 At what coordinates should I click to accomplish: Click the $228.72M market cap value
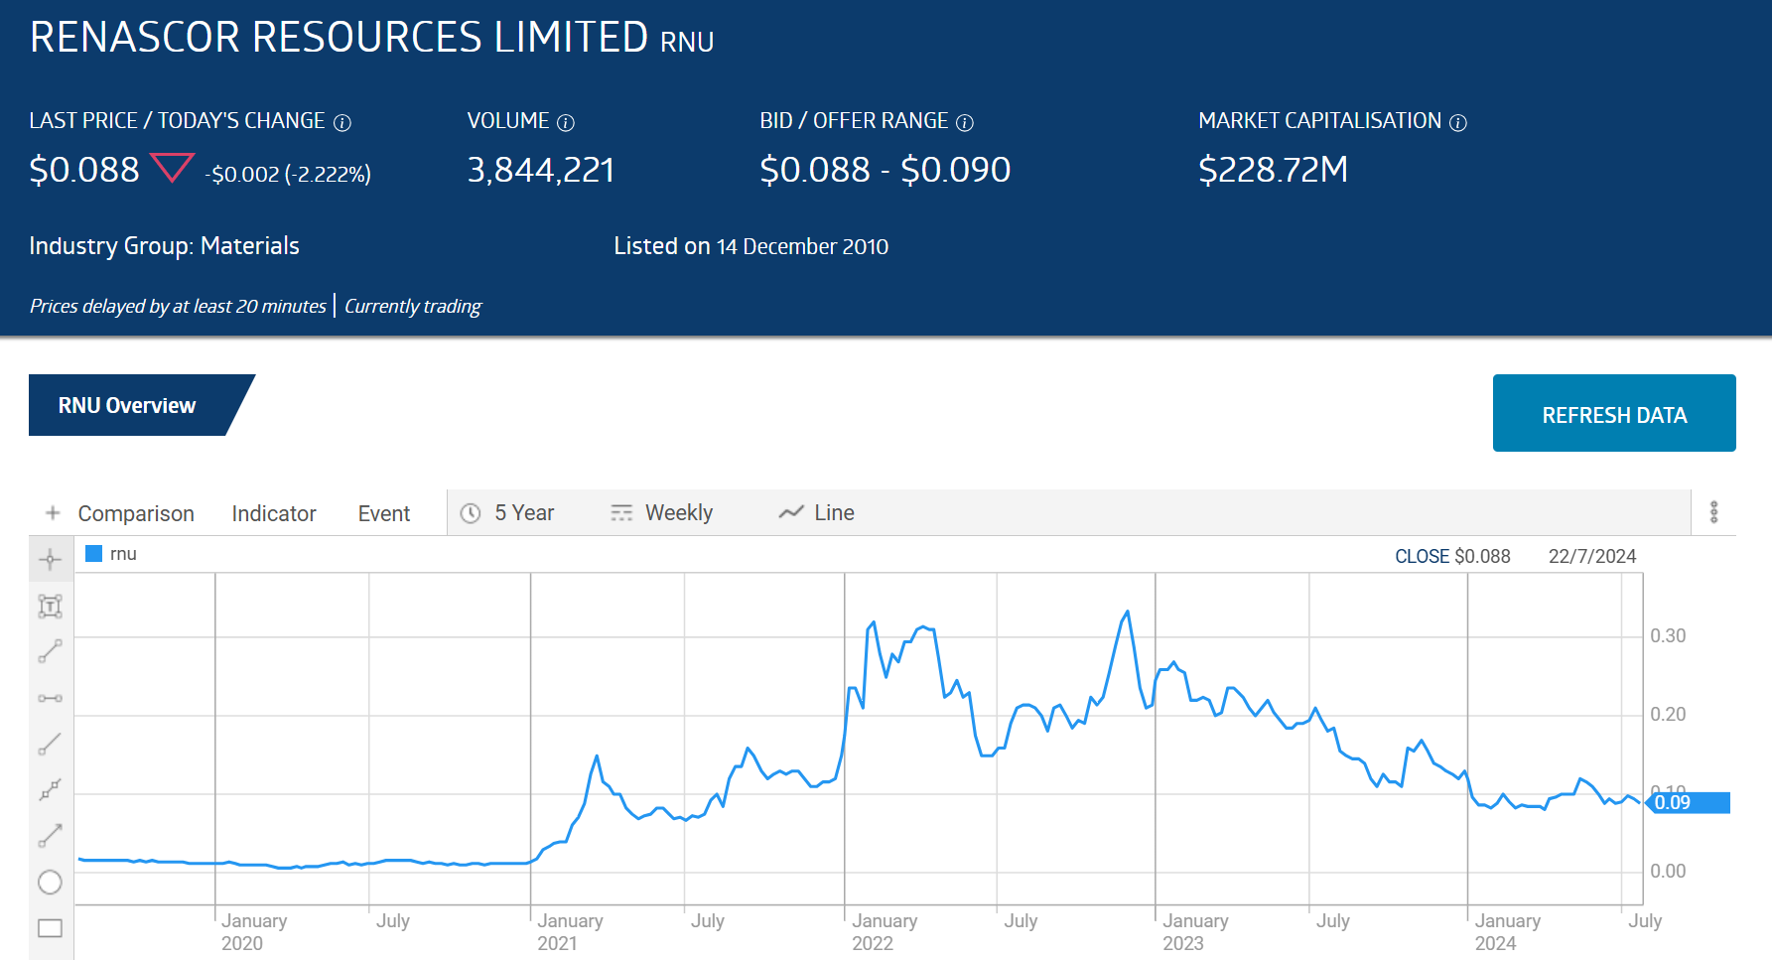pyautogui.click(x=1273, y=170)
